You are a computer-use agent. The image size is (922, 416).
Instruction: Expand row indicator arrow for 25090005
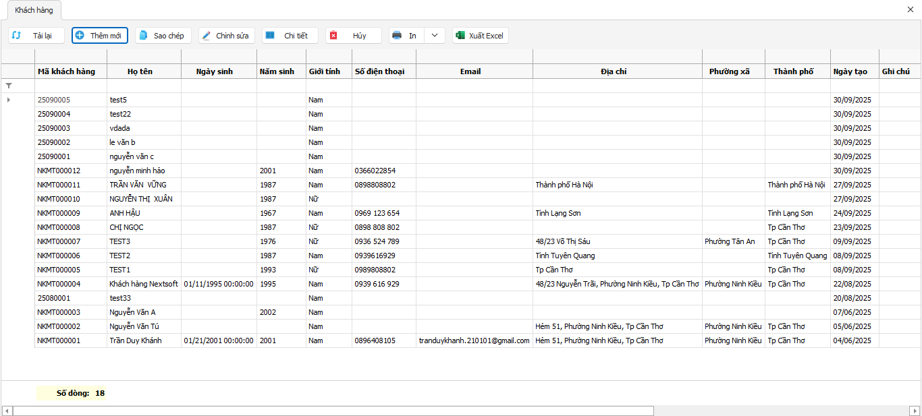coord(9,100)
